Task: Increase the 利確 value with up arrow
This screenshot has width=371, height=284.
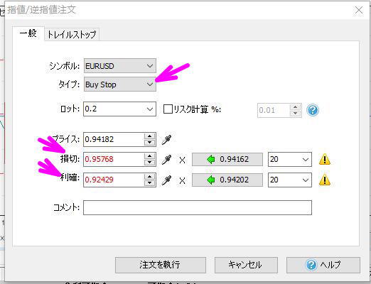Action: click(149, 177)
